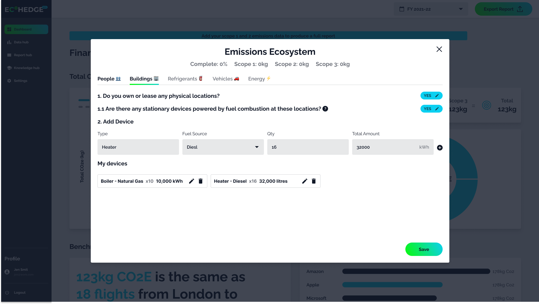Toggle YES for physical locations question
The image size is (539, 304).
[x=431, y=96]
